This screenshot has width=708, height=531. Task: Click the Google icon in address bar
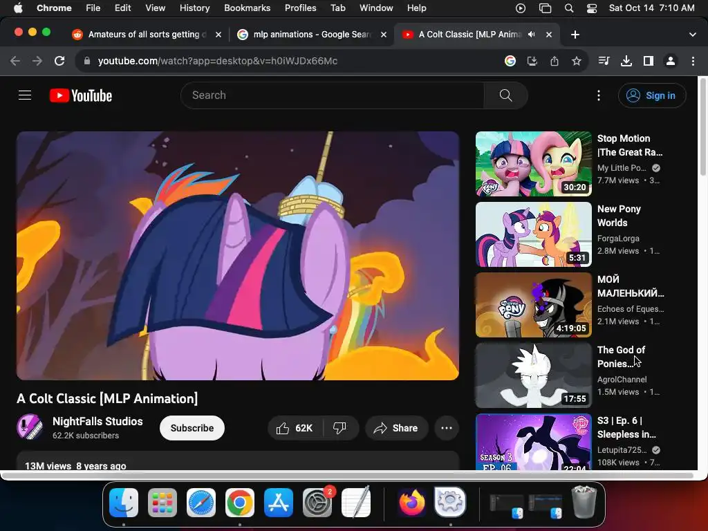(510, 61)
